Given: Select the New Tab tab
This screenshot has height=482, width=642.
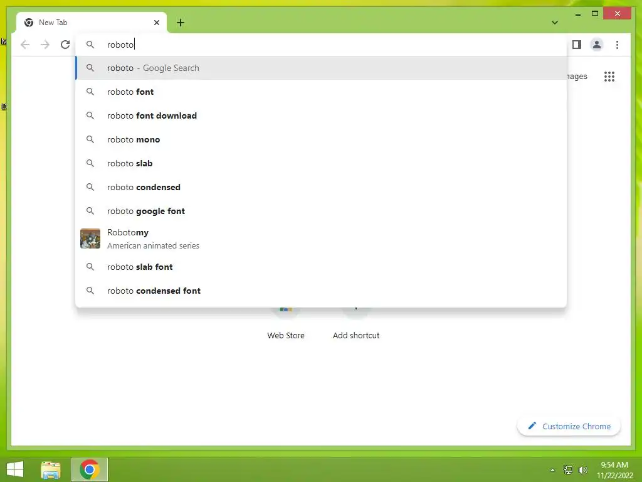Looking at the screenshot, I should click(x=92, y=23).
